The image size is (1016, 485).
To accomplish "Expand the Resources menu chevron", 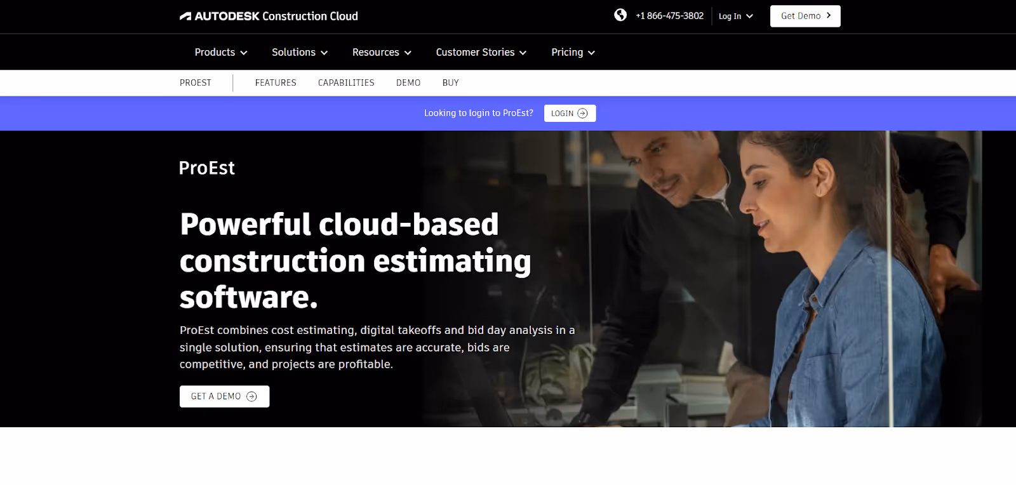I will [x=408, y=53].
